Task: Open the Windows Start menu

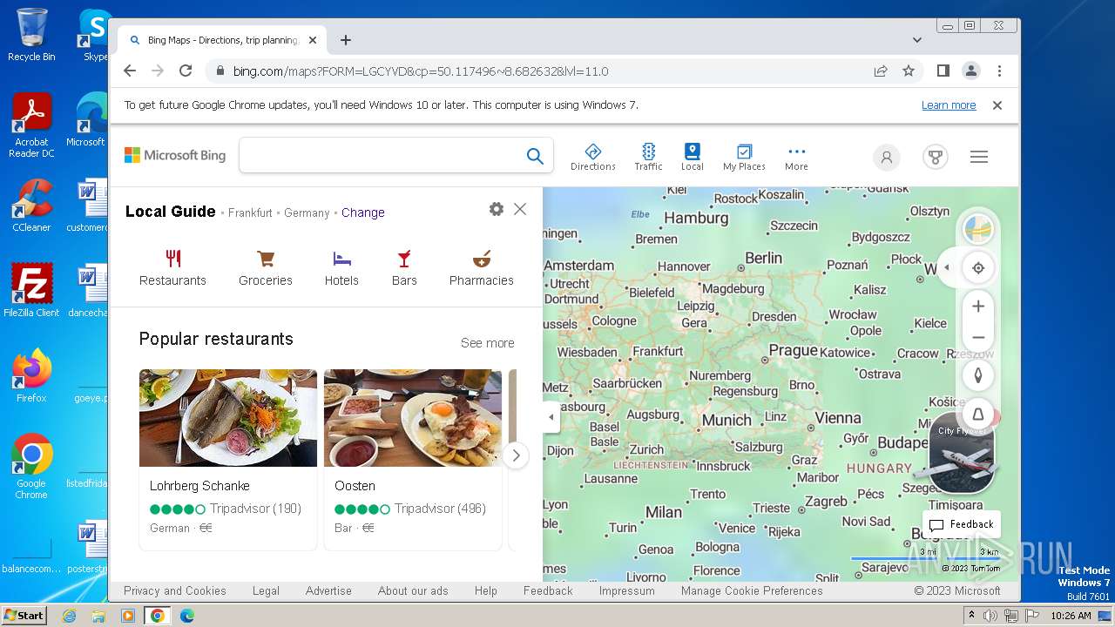Action: point(24,616)
